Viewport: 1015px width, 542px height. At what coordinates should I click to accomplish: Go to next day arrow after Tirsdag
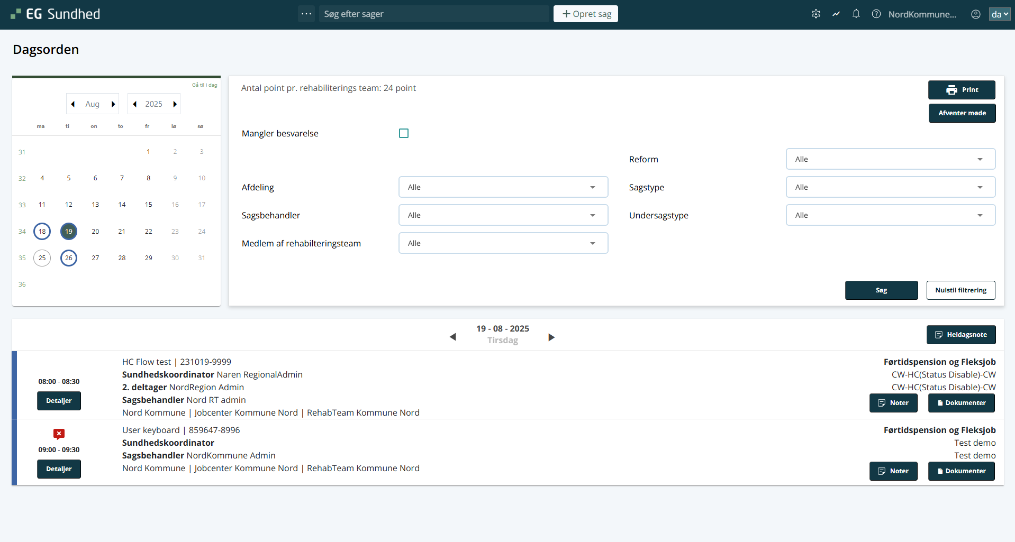(x=551, y=337)
